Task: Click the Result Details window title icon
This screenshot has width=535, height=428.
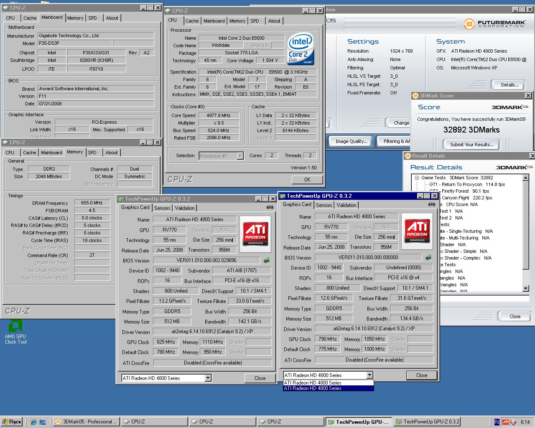Action: point(408,156)
